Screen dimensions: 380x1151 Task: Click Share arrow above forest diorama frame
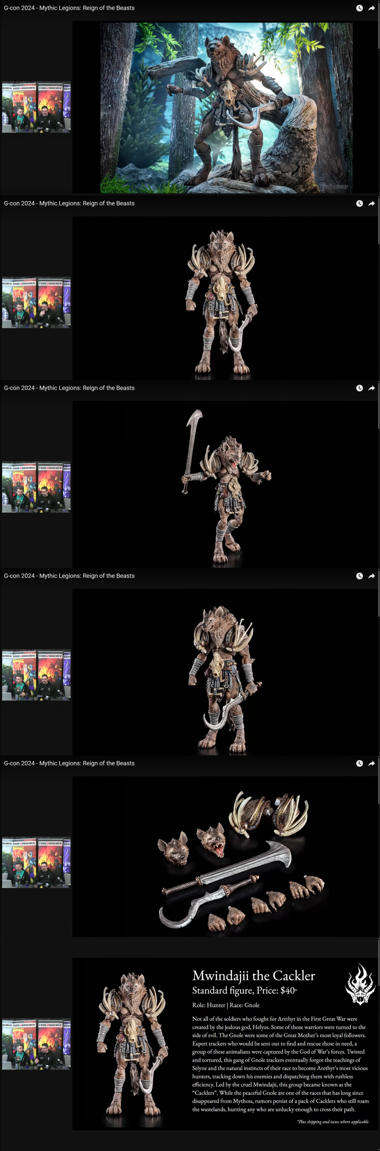(x=372, y=8)
